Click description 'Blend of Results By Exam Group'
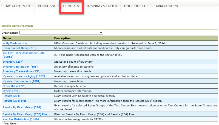This screenshot has height=125, width=219. point(95,114)
